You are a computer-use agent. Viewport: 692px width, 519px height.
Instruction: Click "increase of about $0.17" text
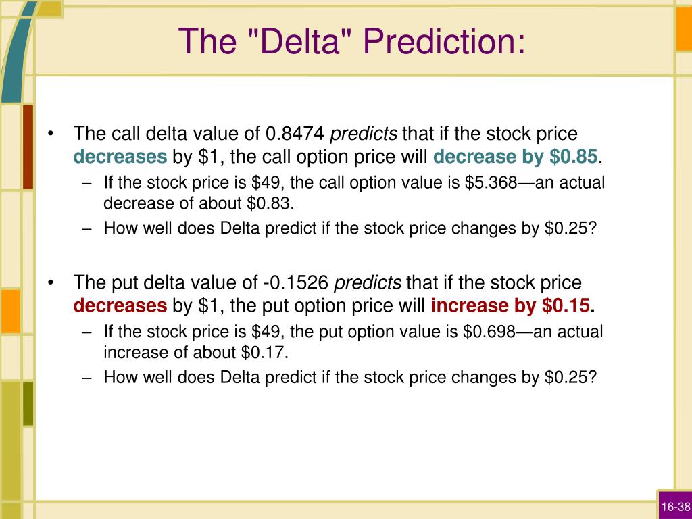coord(196,353)
